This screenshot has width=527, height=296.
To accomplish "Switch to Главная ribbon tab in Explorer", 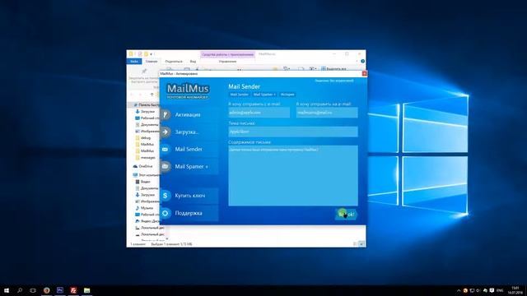I will point(152,62).
